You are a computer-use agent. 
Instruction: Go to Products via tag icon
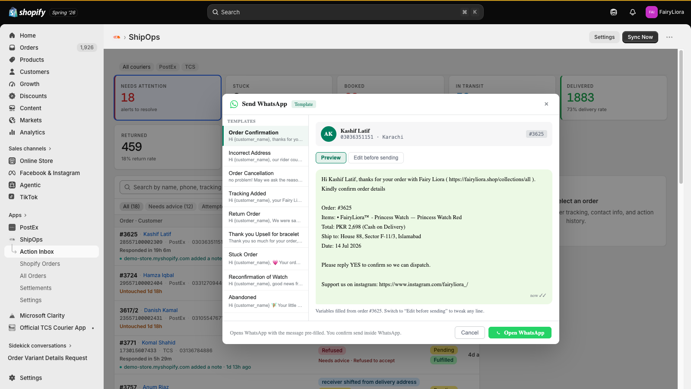[12, 60]
